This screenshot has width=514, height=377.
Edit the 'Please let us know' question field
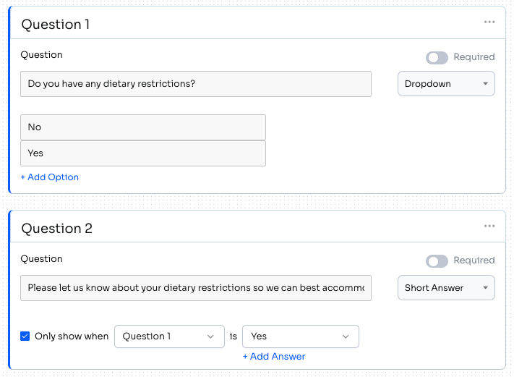tap(196, 288)
